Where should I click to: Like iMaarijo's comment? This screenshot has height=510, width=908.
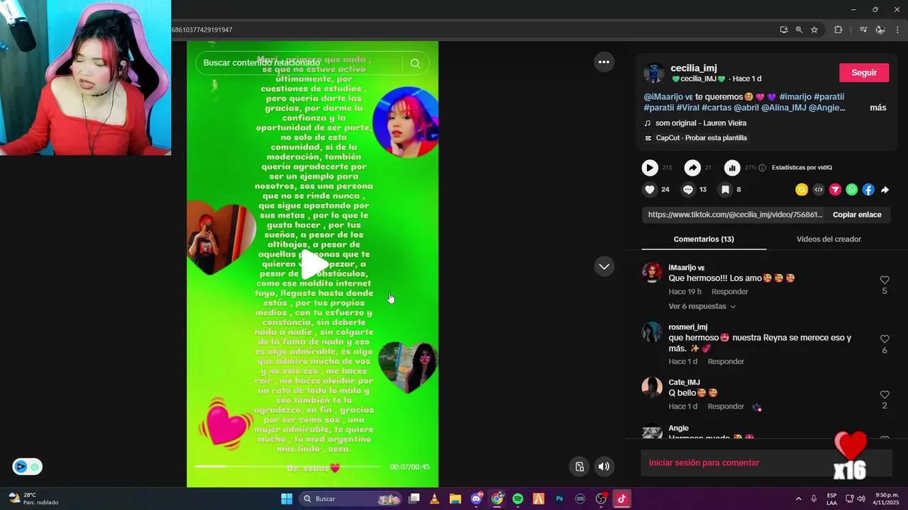(x=885, y=280)
